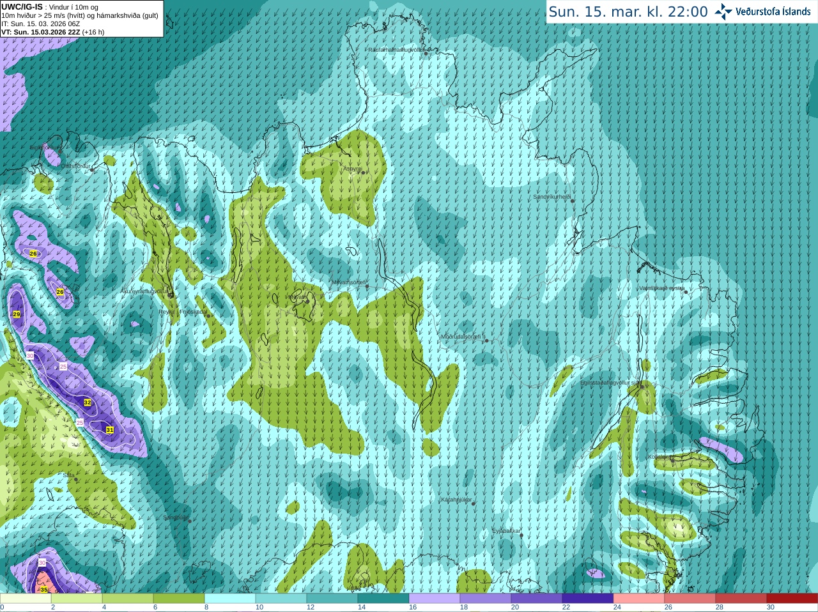Select the Reykir í Fnjóskadal station label
The width and height of the screenshot is (818, 612).
(x=183, y=312)
